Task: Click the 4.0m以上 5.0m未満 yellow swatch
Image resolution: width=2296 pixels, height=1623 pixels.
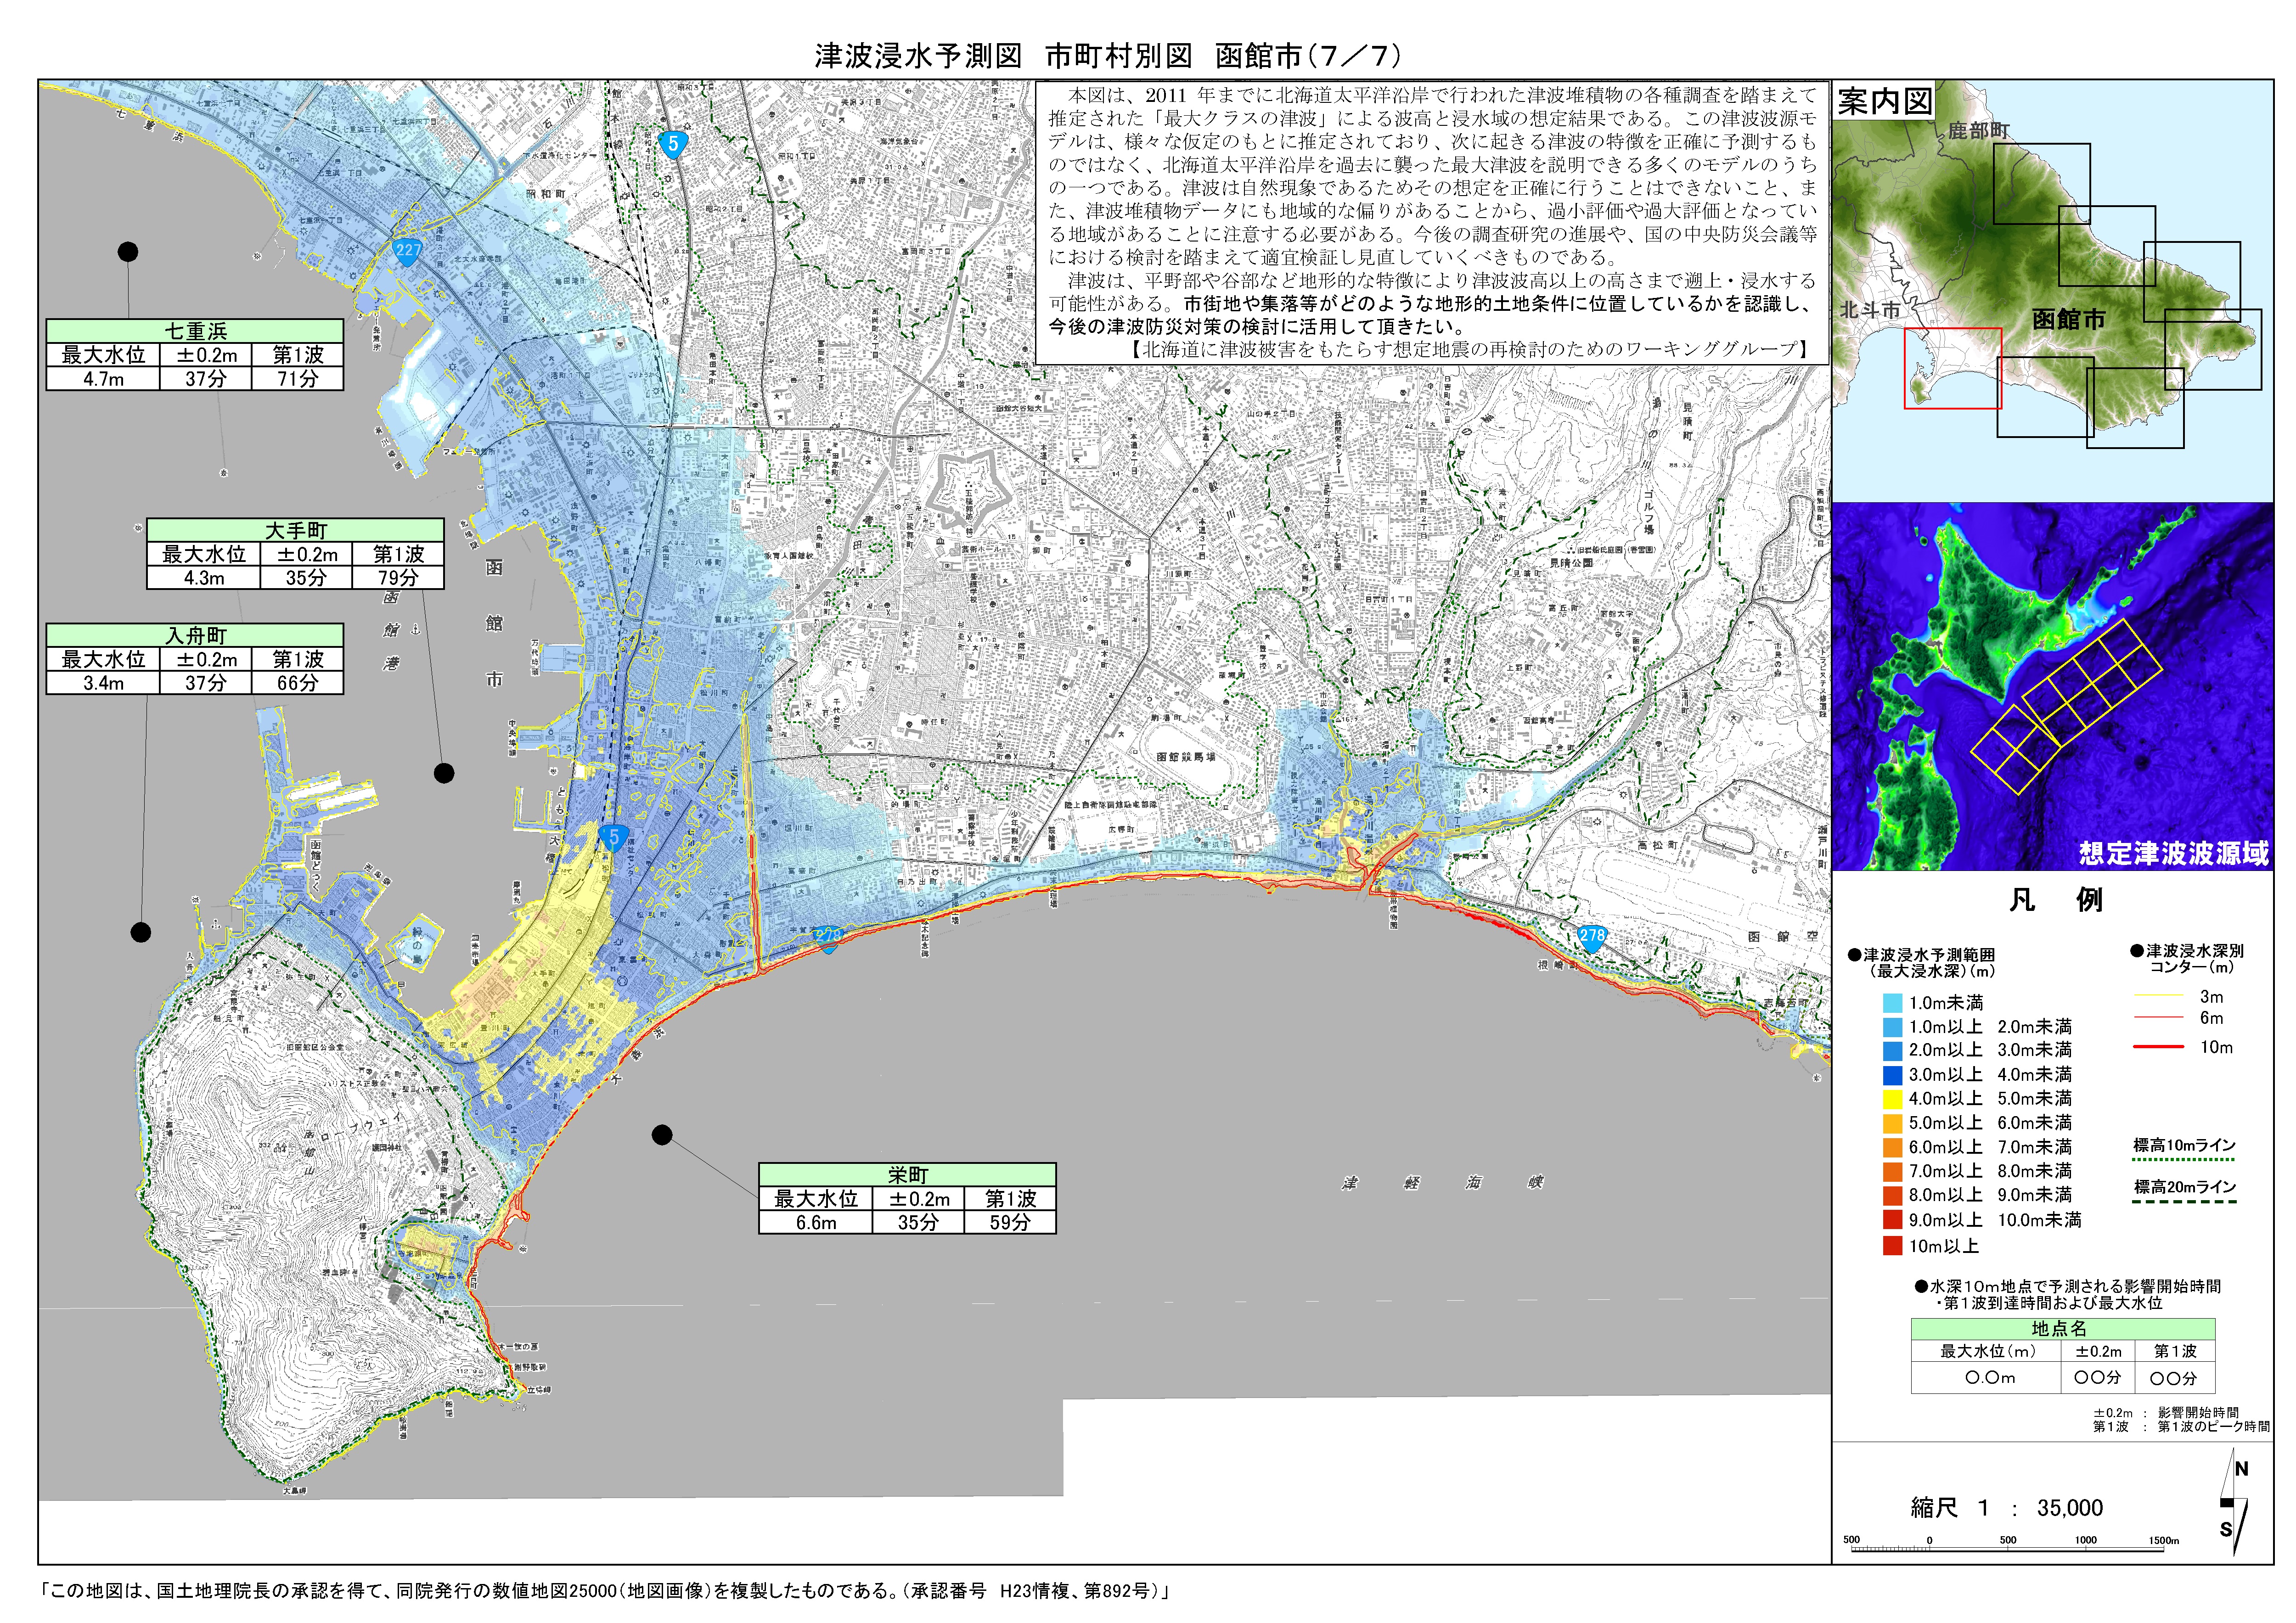Action: [x=1892, y=1099]
